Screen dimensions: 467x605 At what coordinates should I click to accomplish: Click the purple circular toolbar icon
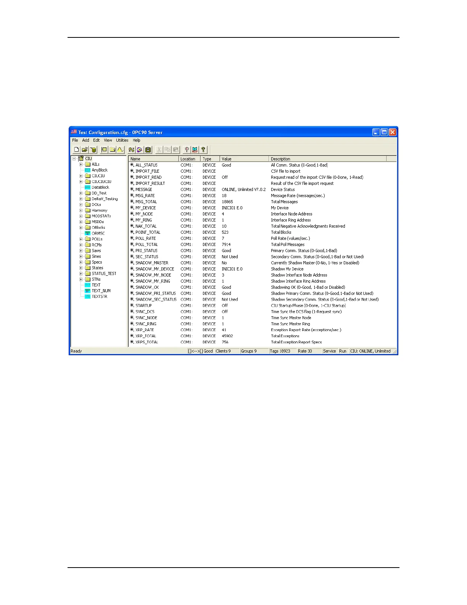pos(140,150)
